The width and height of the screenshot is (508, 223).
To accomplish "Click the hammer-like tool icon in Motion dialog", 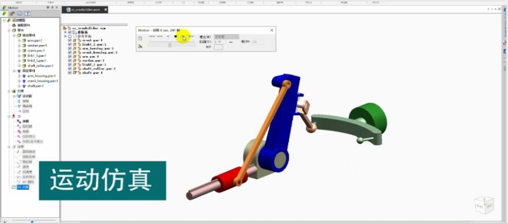I will tap(140, 46).
